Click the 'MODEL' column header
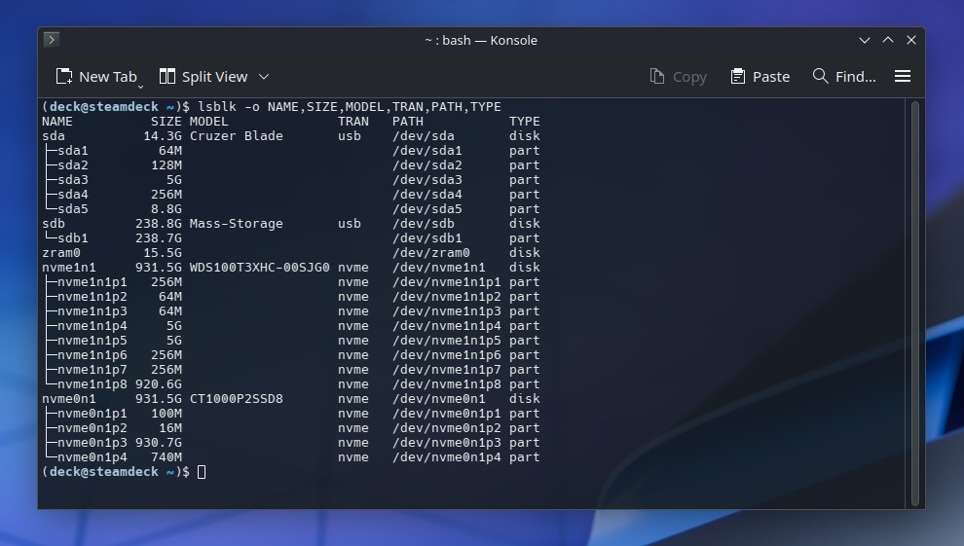The image size is (964, 546). click(209, 122)
